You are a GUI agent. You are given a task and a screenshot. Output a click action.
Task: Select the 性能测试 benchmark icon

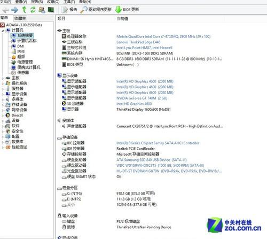tap(8, 147)
